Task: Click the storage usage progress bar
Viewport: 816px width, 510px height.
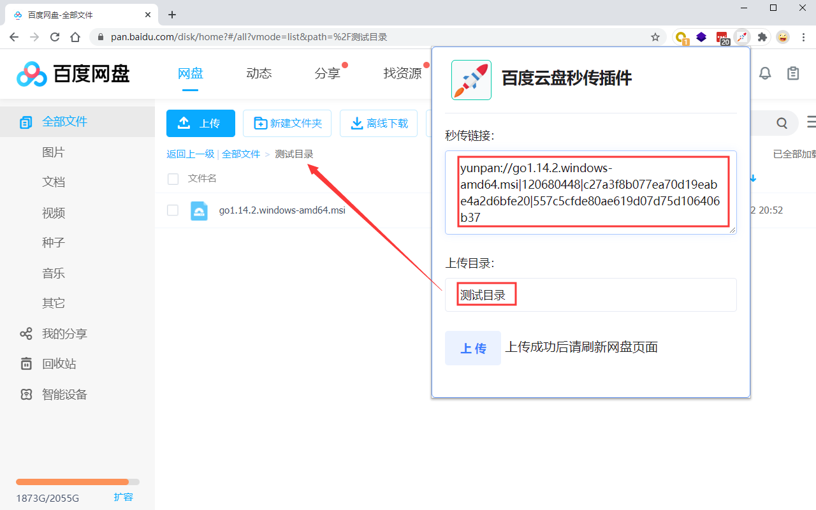Action: click(x=78, y=482)
